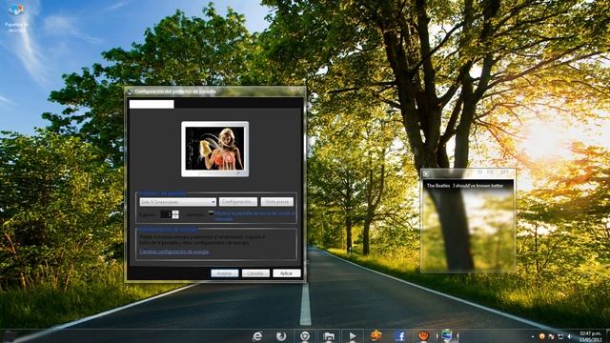
Task: Click the screen saver preview monitor image
Action: click(215, 149)
